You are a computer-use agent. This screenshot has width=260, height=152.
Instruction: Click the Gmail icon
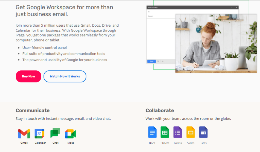click(24, 134)
